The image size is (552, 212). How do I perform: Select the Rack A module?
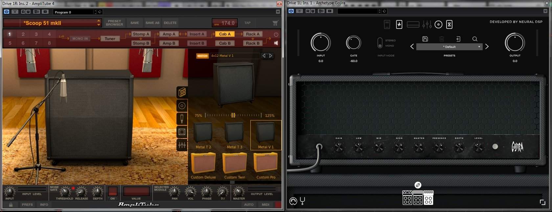click(253, 34)
